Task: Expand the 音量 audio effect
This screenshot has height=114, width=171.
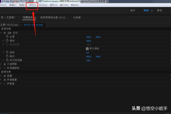Action: point(1,76)
